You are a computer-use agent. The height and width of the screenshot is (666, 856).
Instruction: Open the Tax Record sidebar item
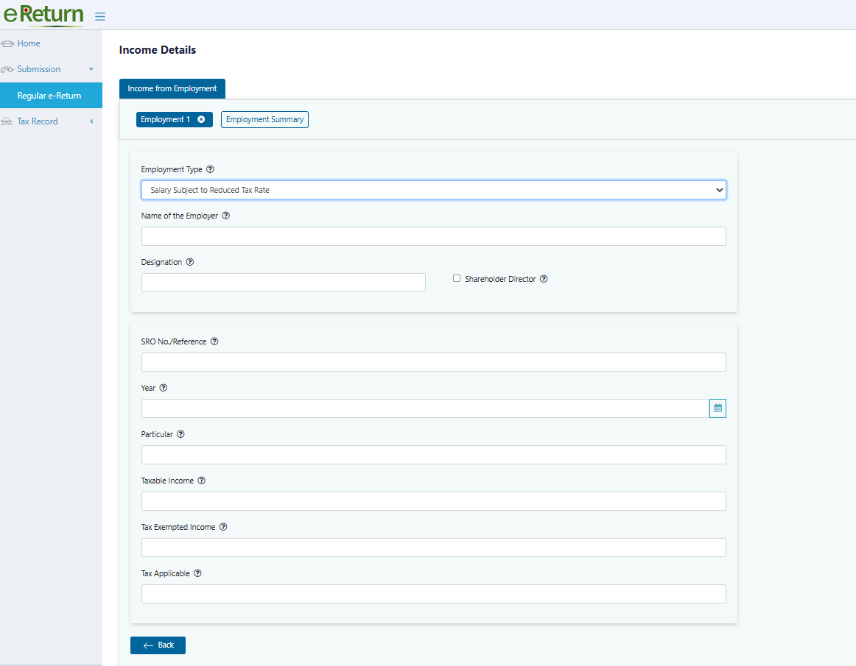pyautogui.click(x=37, y=121)
